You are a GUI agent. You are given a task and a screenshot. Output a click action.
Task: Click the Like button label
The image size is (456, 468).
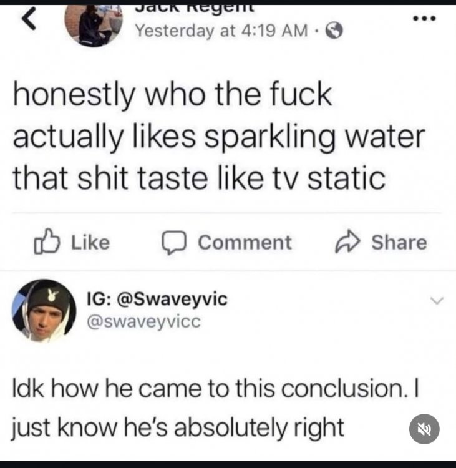pos(90,242)
